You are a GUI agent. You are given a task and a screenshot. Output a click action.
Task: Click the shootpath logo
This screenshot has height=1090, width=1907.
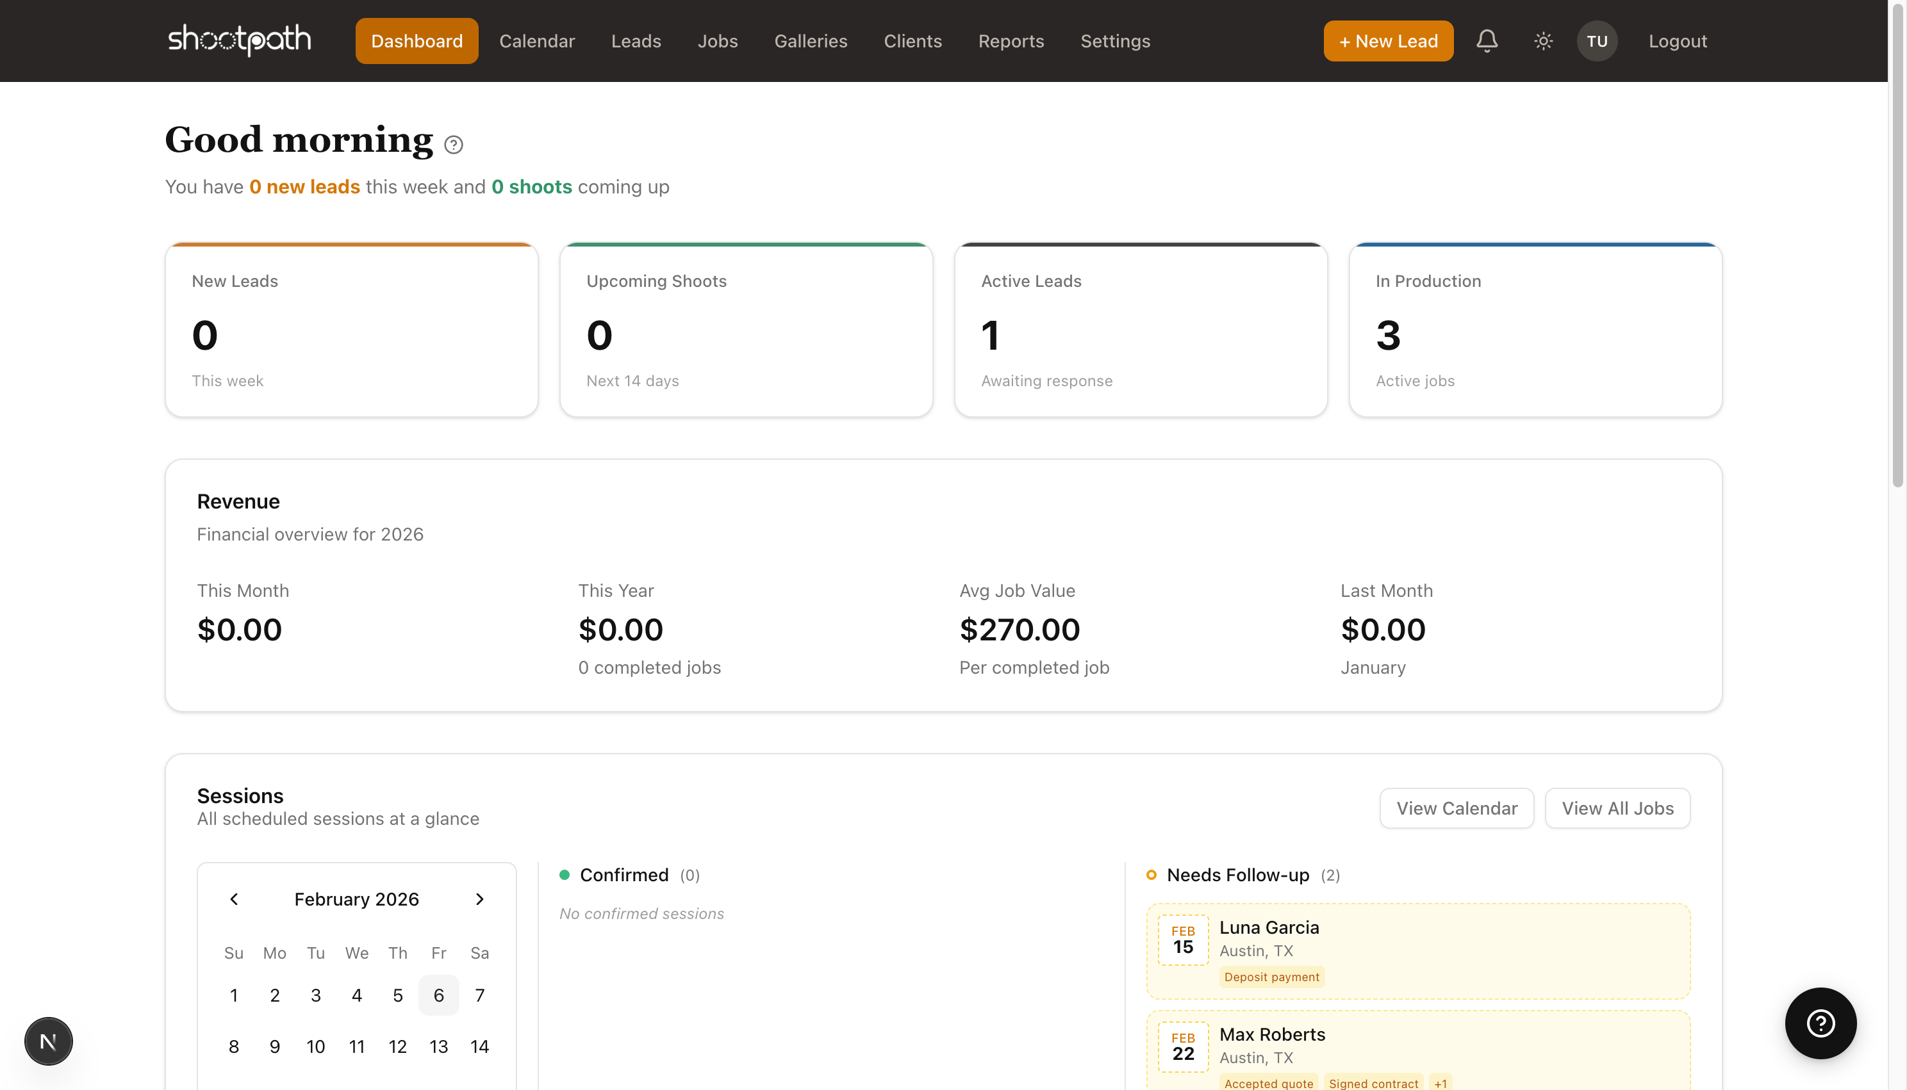click(240, 40)
